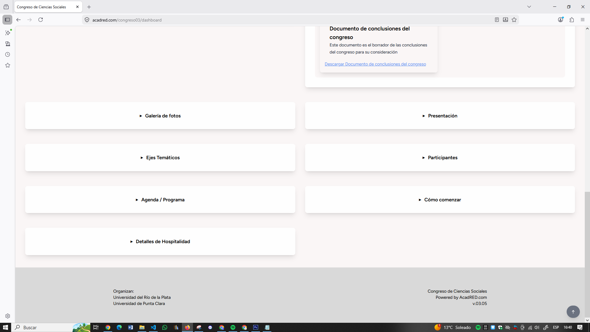Open bookmarks star in sidebar
The height and width of the screenshot is (332, 590).
(8, 65)
